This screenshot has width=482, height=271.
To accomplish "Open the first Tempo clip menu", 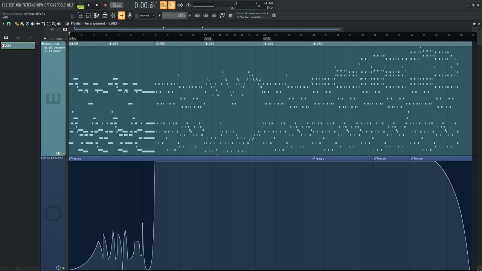I will pyautogui.click(x=70, y=158).
